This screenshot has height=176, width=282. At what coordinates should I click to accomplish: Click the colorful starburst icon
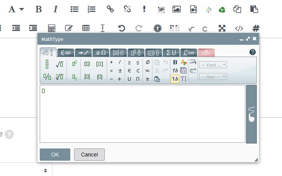pyautogui.click(x=209, y=10)
